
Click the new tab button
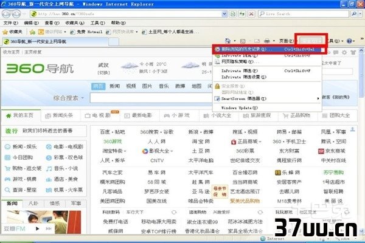(x=114, y=42)
